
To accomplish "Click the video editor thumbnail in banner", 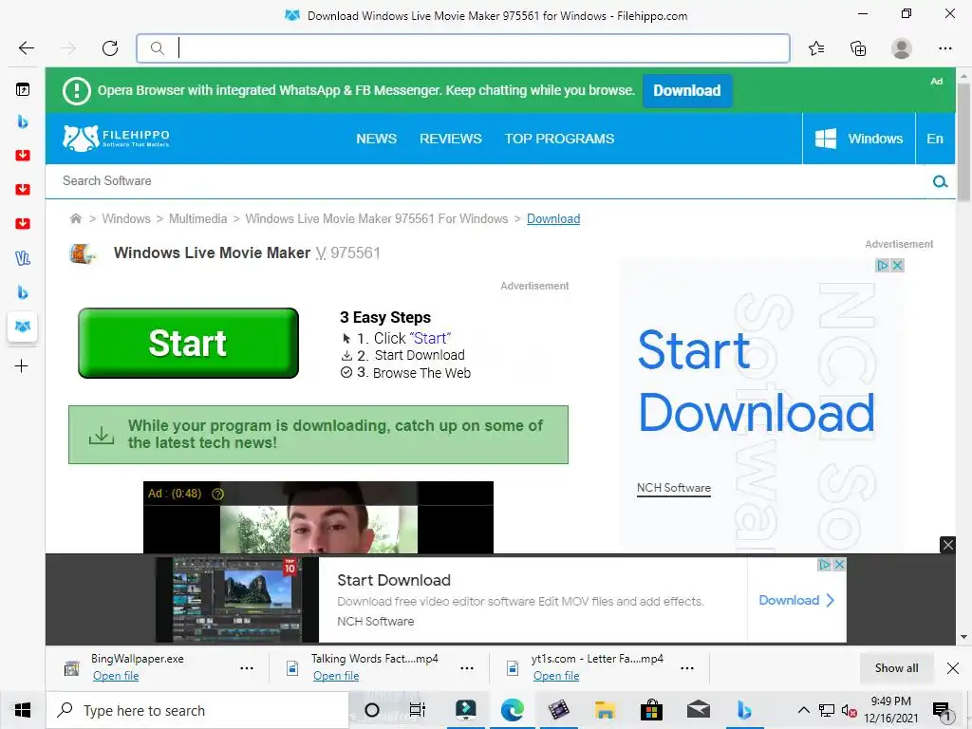I will click(236, 600).
